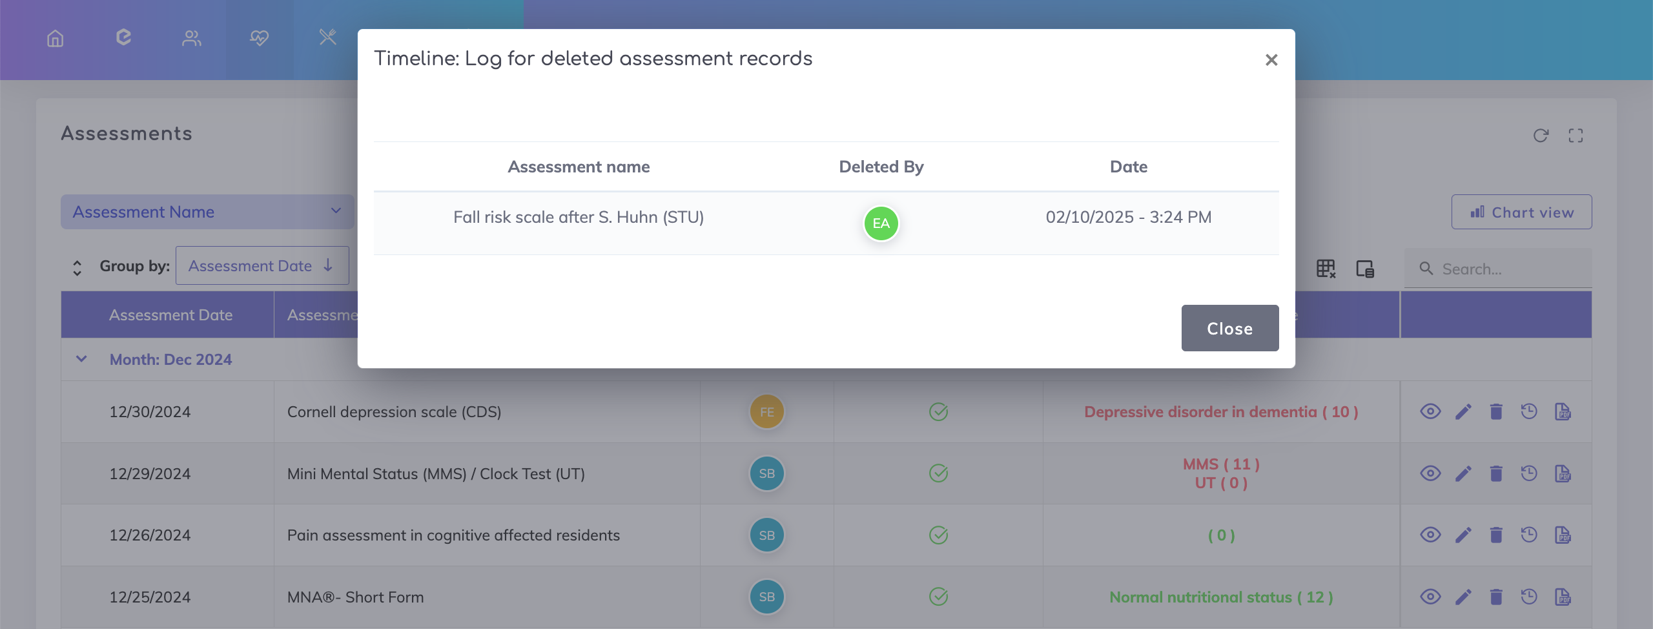The image size is (1653, 629).
Task: Open the home icon in navigation bar
Action: 56,39
